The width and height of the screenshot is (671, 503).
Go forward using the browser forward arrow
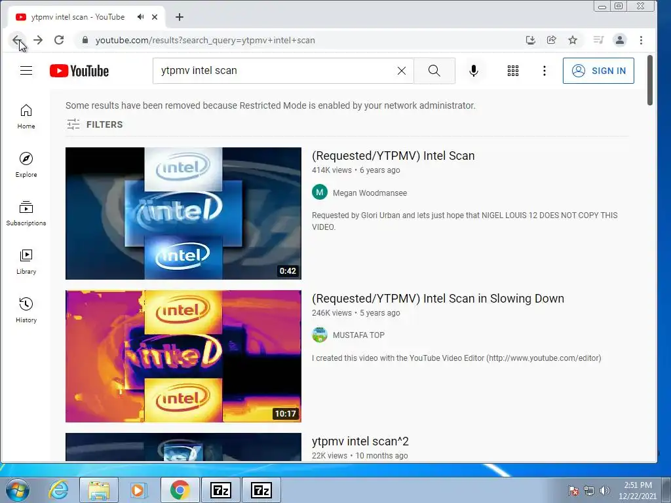pyautogui.click(x=38, y=40)
